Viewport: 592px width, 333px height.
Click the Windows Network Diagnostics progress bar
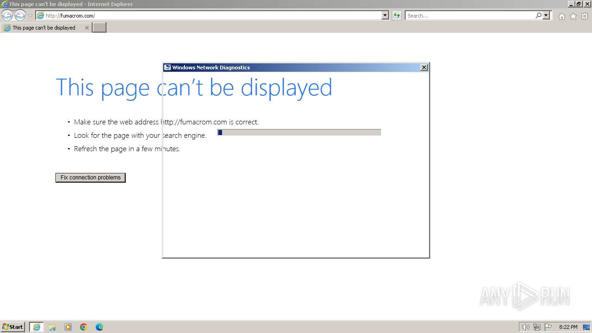click(x=299, y=132)
